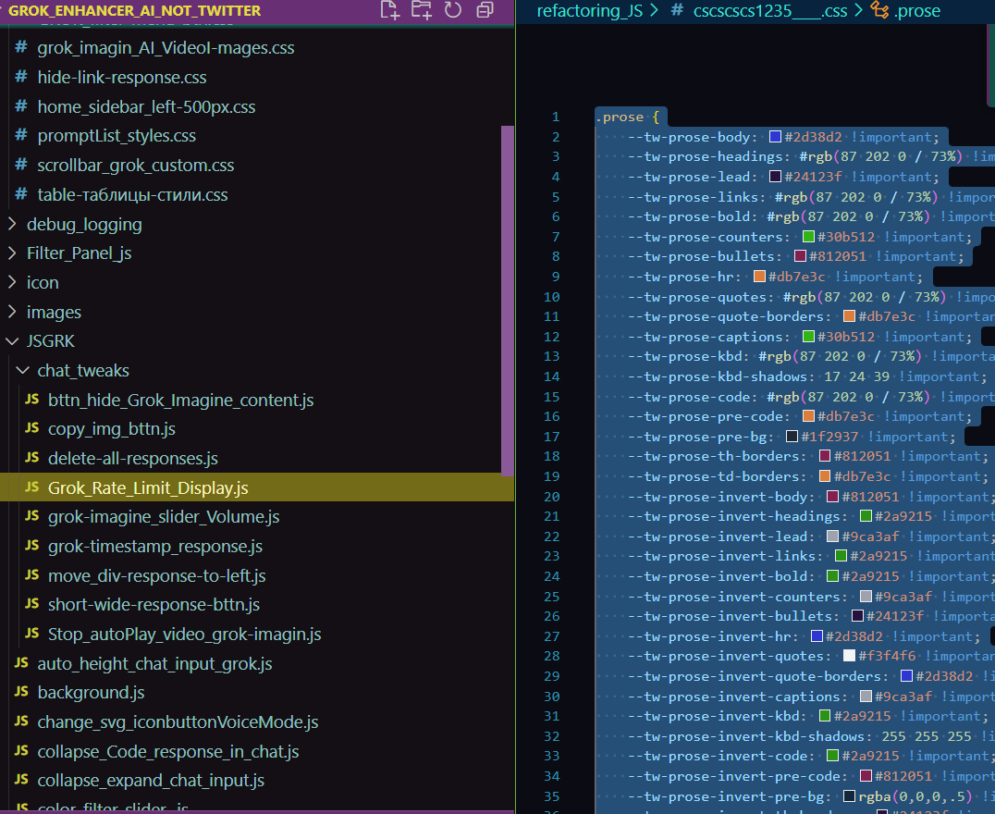
Task: Open grok-imagine_slider_Volume.js file
Action: coord(164,517)
